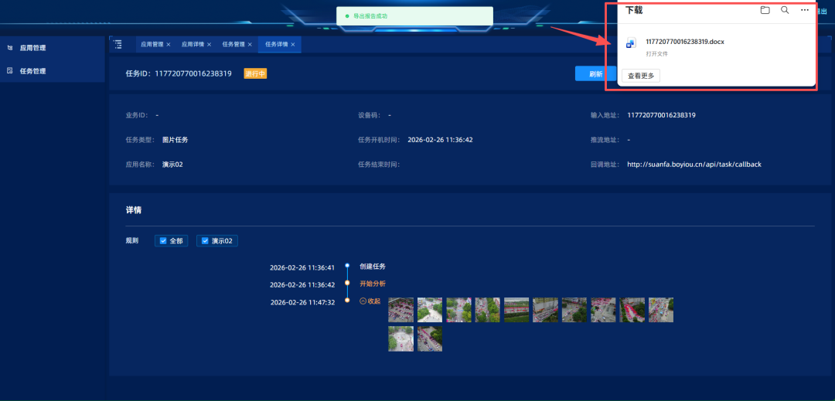The height and width of the screenshot is (401, 835).
Task: Click the search icon in downloads panel
Action: coord(785,10)
